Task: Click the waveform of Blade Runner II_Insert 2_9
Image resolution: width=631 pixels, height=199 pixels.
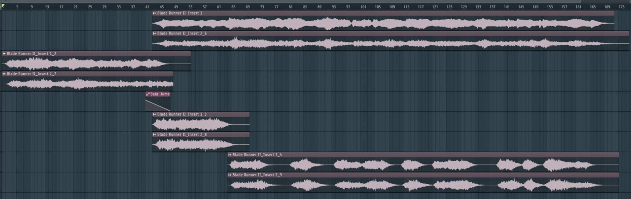Action: (423, 185)
